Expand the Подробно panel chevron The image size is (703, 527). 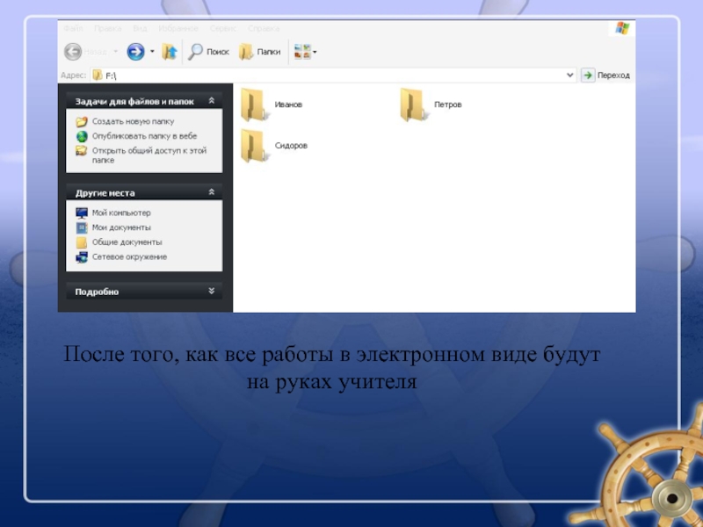pyautogui.click(x=211, y=291)
